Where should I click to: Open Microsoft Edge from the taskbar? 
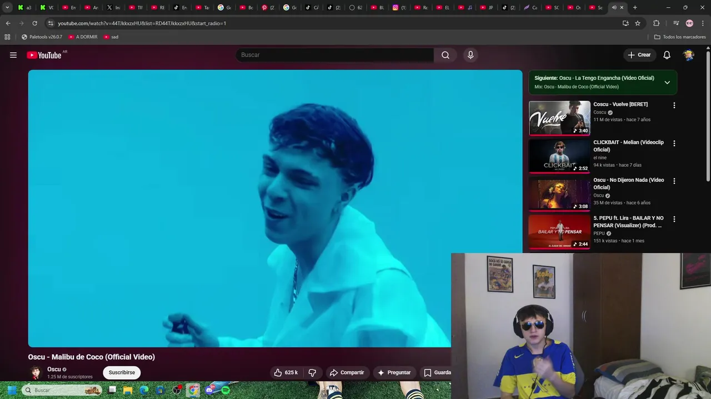[144, 390]
